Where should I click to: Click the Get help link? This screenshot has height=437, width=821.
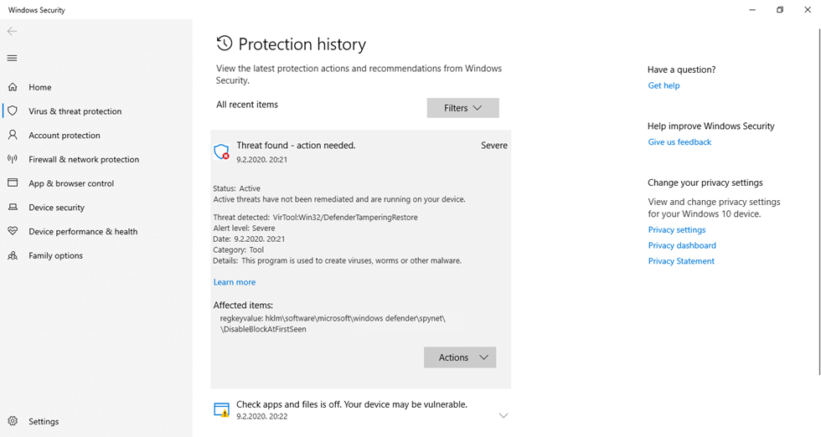(x=664, y=85)
